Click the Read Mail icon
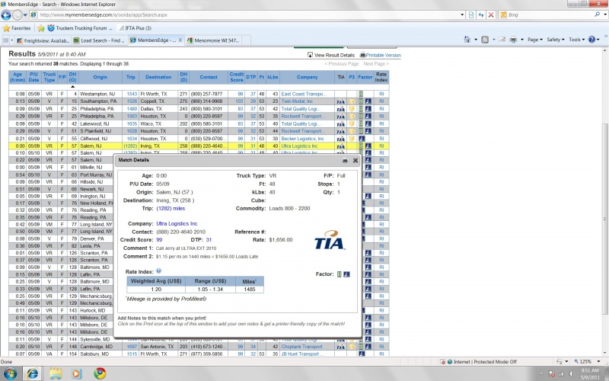 [x=502, y=40]
